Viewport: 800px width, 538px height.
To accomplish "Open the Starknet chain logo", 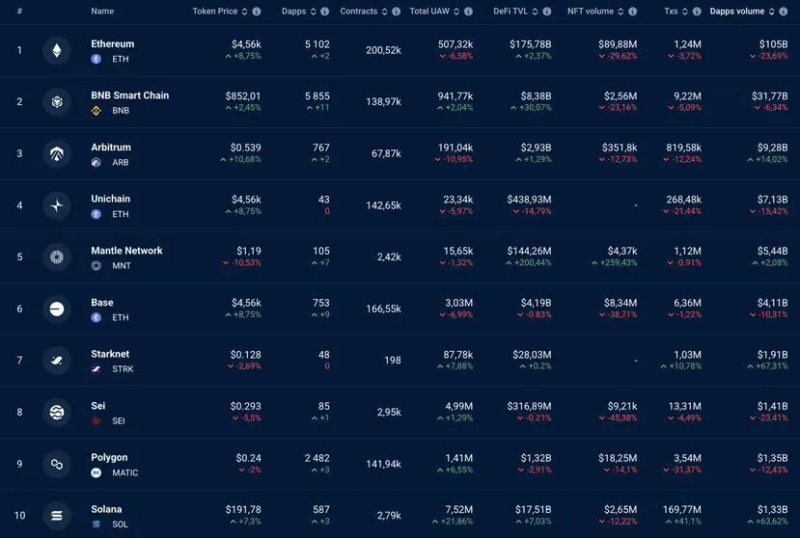I will (57, 361).
